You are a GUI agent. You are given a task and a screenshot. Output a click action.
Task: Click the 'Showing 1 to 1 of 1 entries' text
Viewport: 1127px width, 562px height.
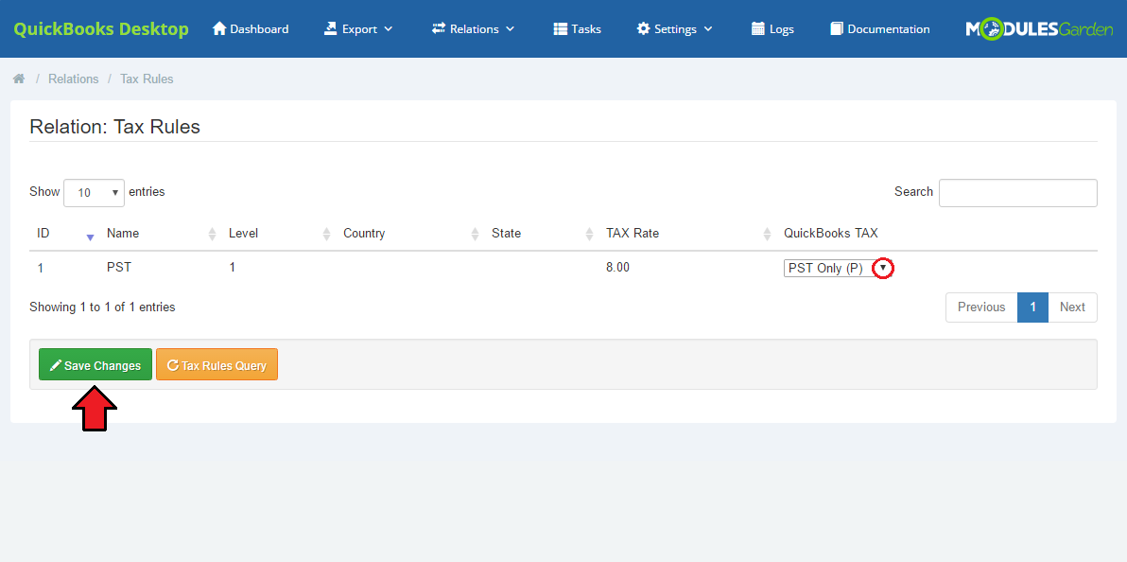coord(102,307)
